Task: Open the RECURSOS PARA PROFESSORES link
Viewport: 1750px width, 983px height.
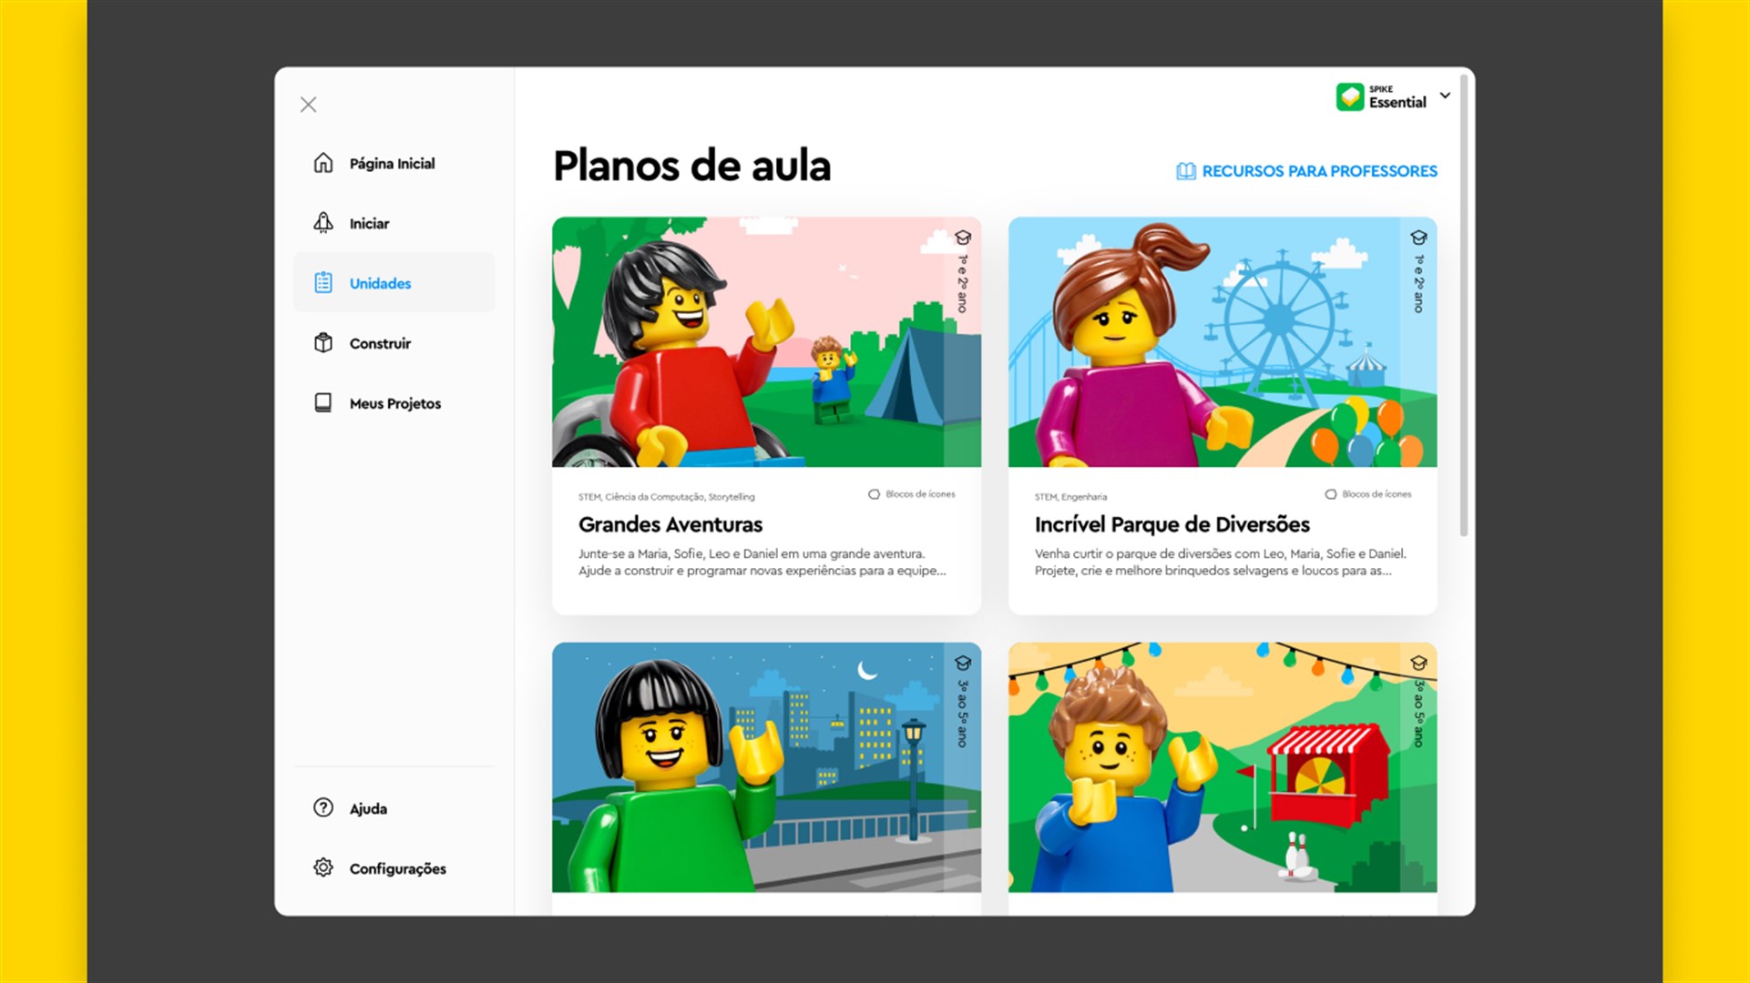Action: (1306, 171)
